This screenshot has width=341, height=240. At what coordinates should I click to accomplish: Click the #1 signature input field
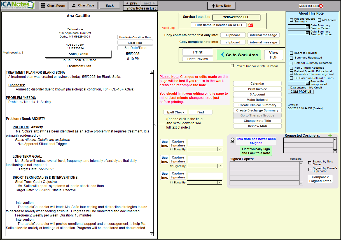pos(205,143)
